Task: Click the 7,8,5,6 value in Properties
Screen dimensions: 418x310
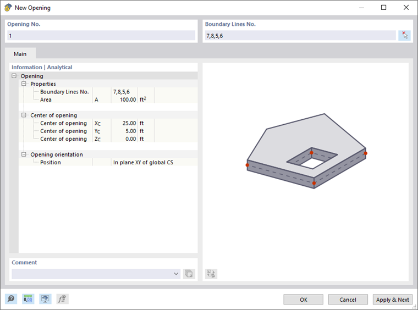Action: coord(122,92)
